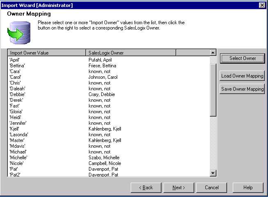
Task: Close the Import Wizard dialog
Action: pos(262,5)
